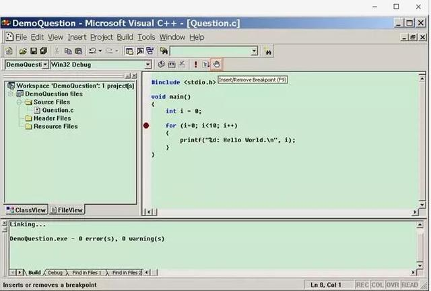This screenshot has width=431, height=291.
Task: Select the Resource Files folder
Action: coord(51,127)
